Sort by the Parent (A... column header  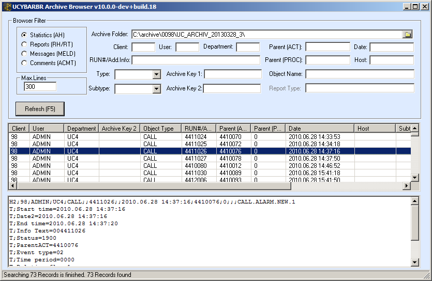click(x=234, y=129)
